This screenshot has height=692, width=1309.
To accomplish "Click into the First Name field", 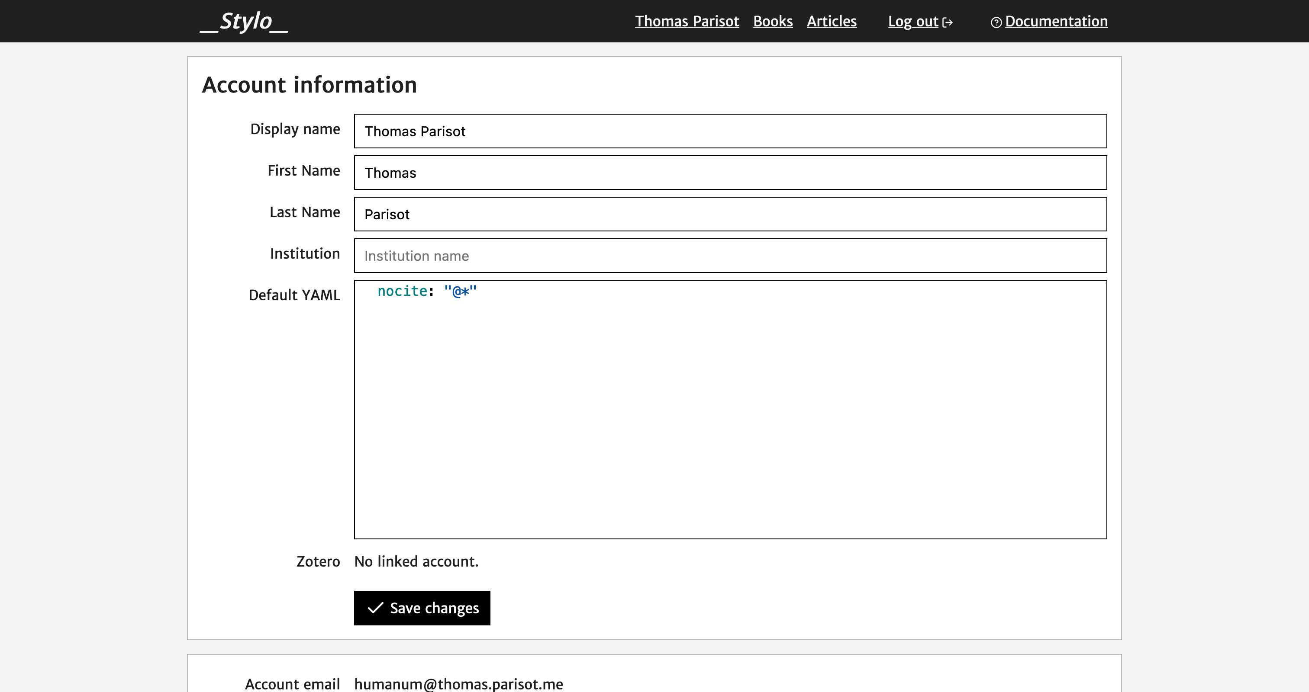I will tap(730, 173).
